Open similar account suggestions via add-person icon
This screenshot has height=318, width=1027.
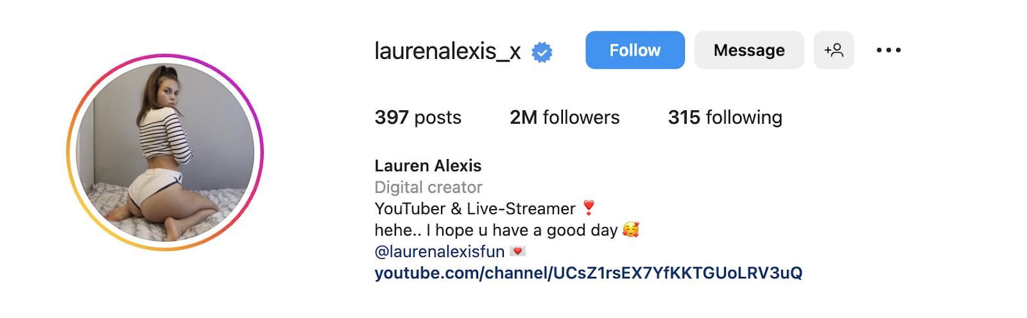(834, 50)
